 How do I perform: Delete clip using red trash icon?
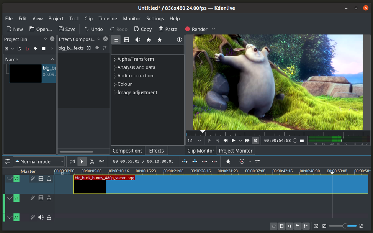(x=27, y=49)
